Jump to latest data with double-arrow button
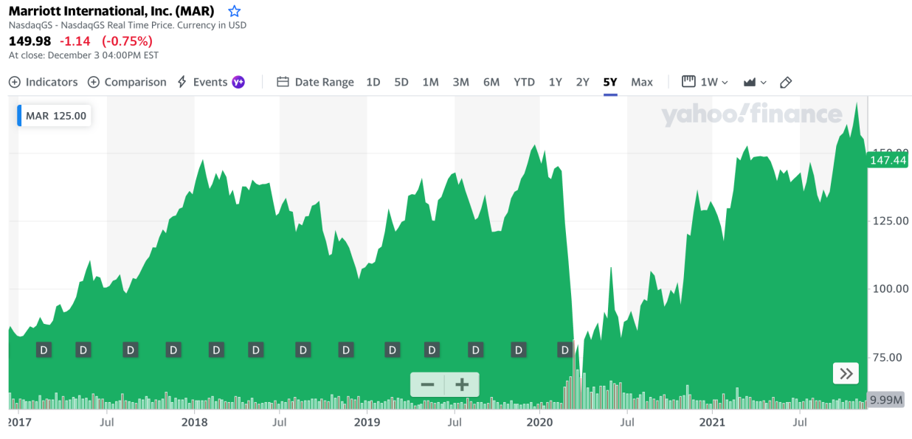Screen dimensions: 912x439 click(846, 373)
